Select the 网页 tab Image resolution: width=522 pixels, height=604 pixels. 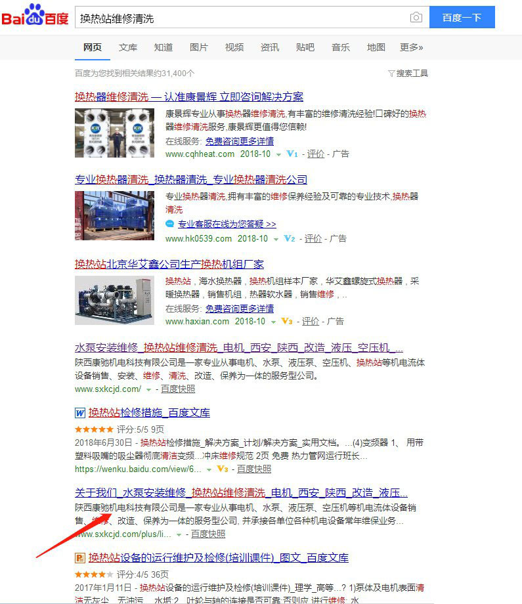coord(93,47)
